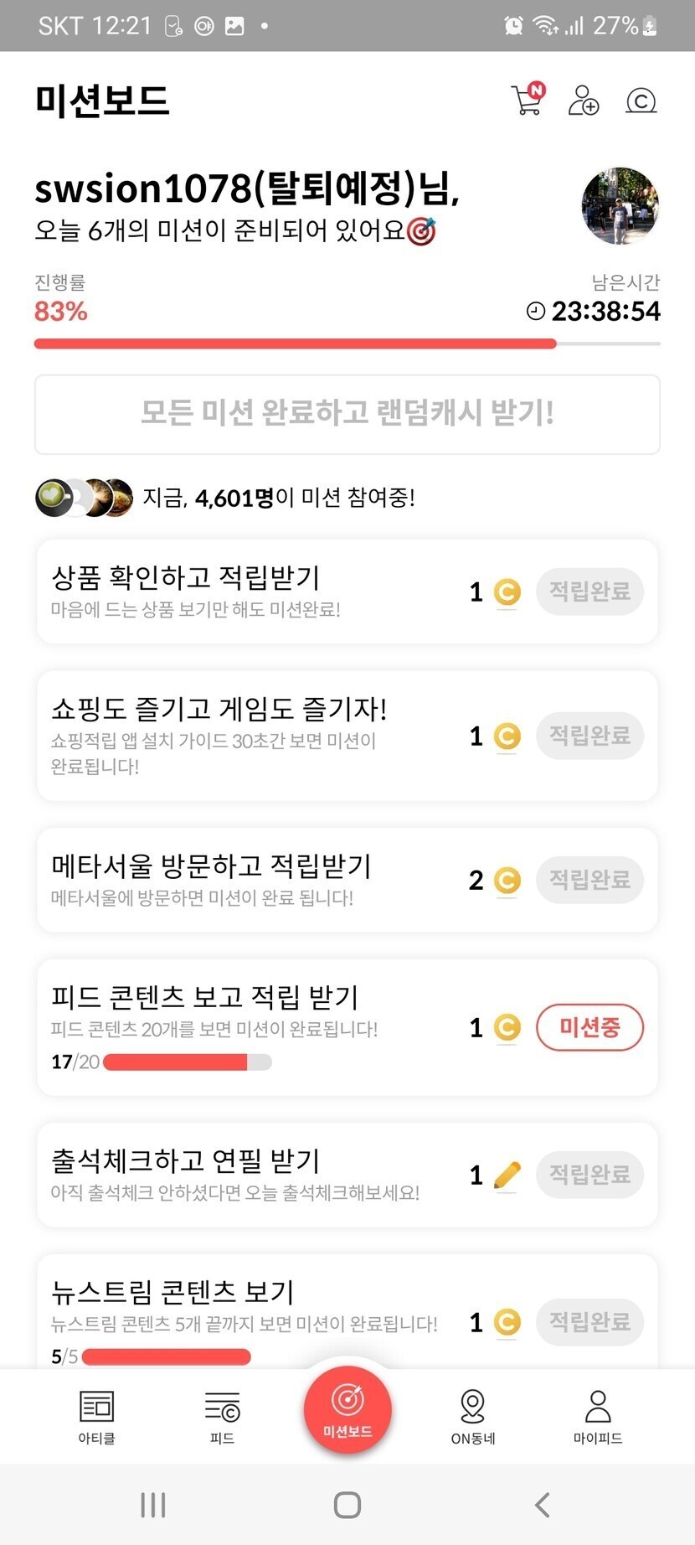Open the ON동네 location tab

473,1416
